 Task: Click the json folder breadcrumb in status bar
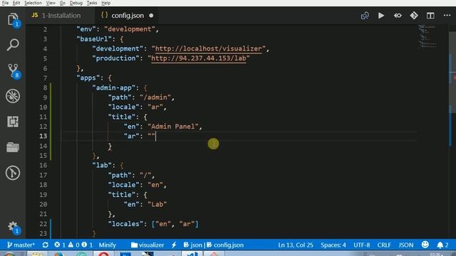(x=192, y=245)
